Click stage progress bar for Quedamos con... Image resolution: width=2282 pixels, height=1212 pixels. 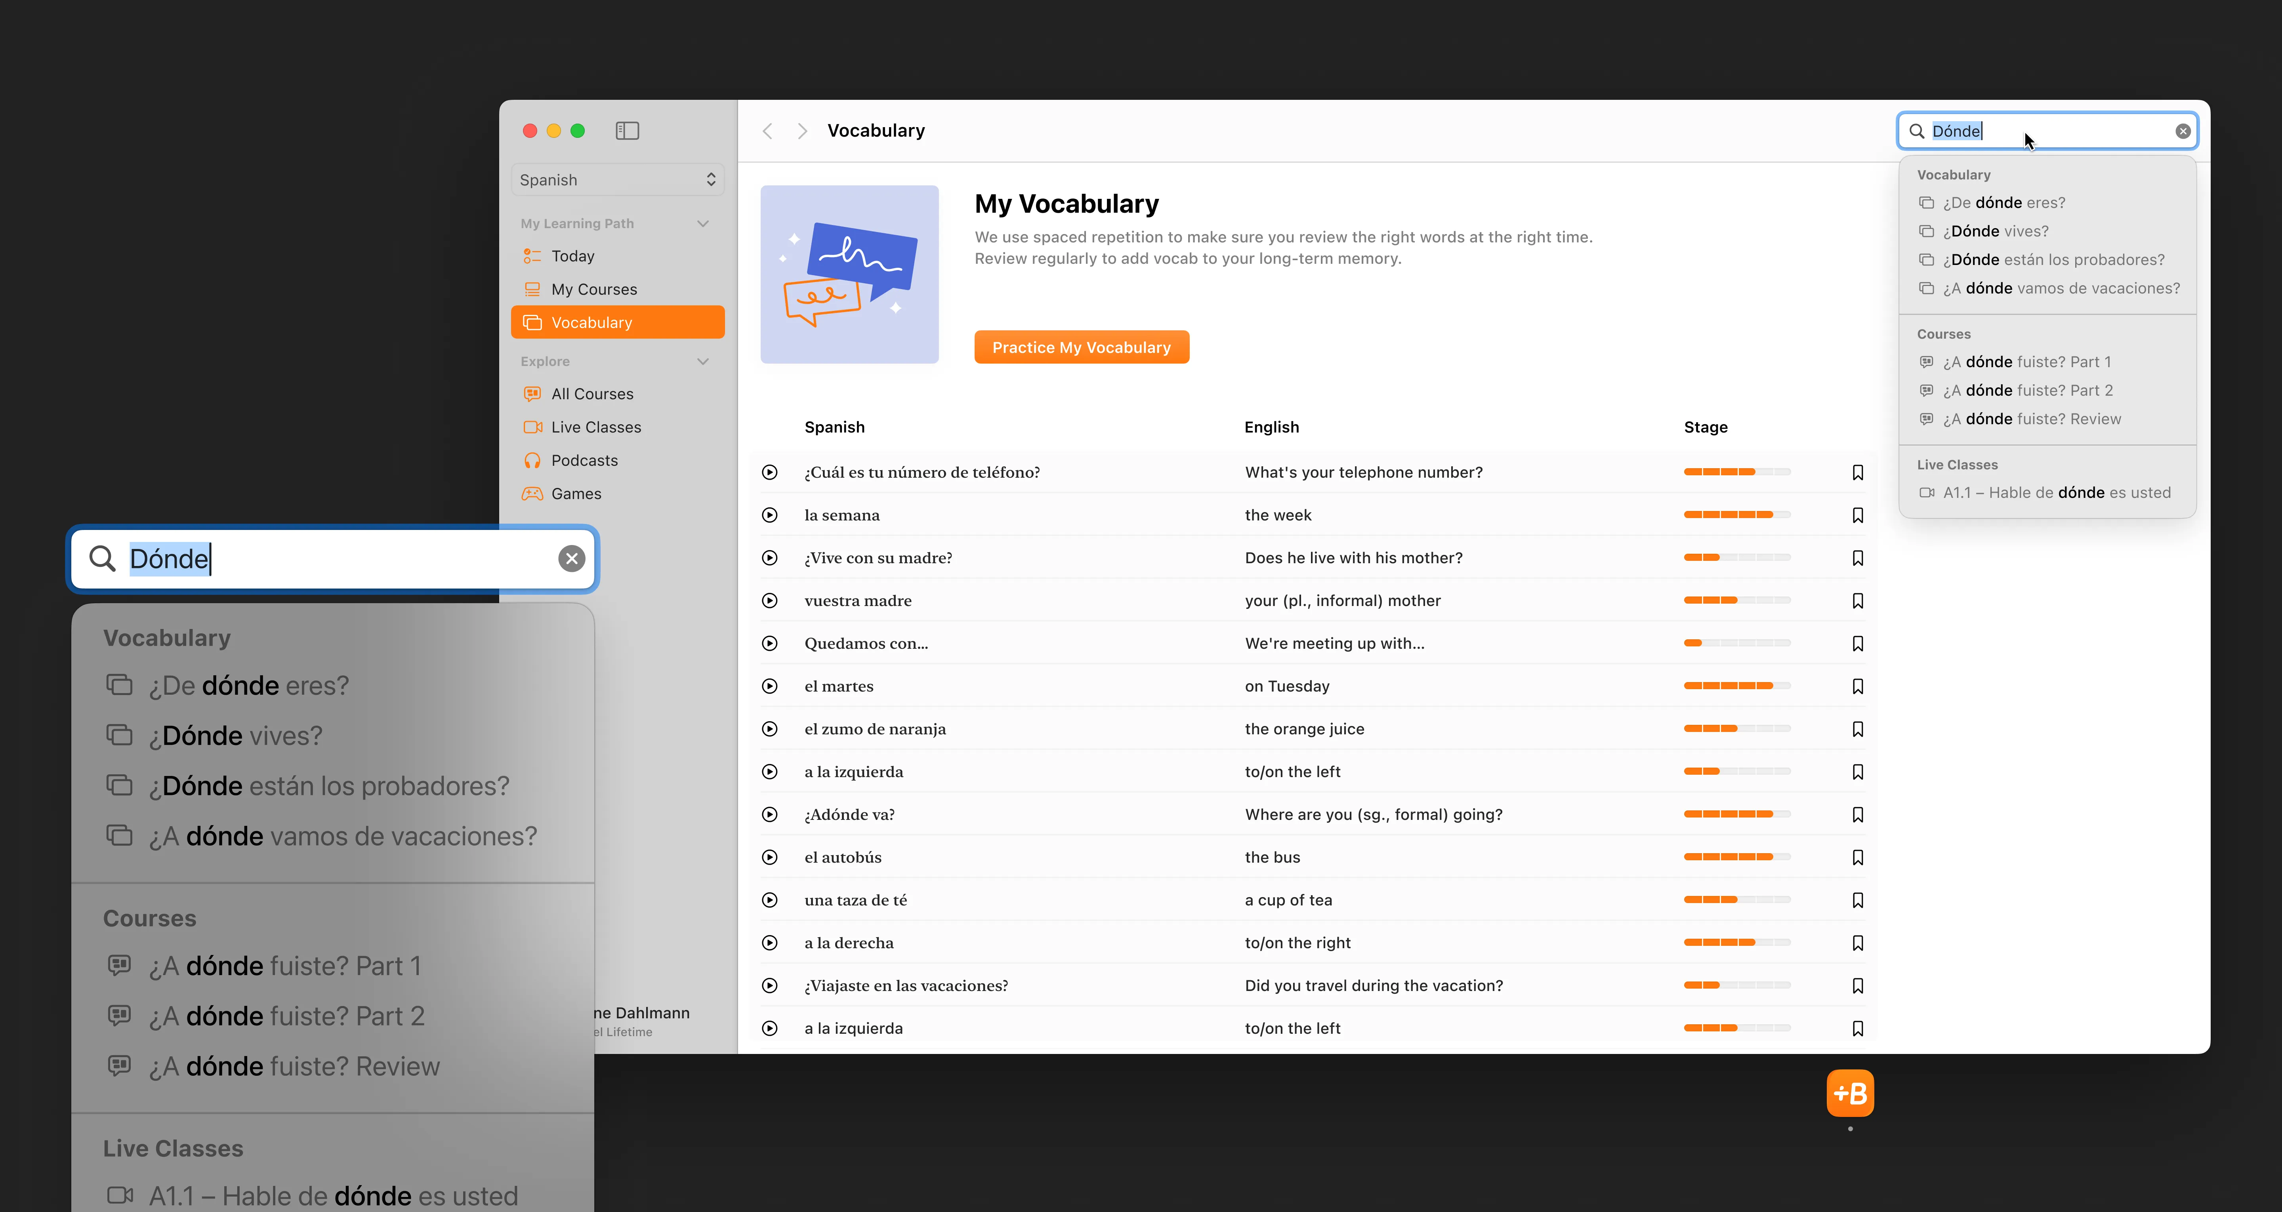[x=1737, y=643]
